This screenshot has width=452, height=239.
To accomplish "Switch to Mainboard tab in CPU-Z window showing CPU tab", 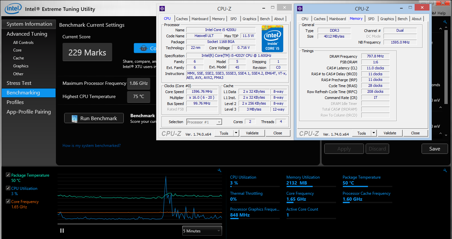I will (200, 19).
